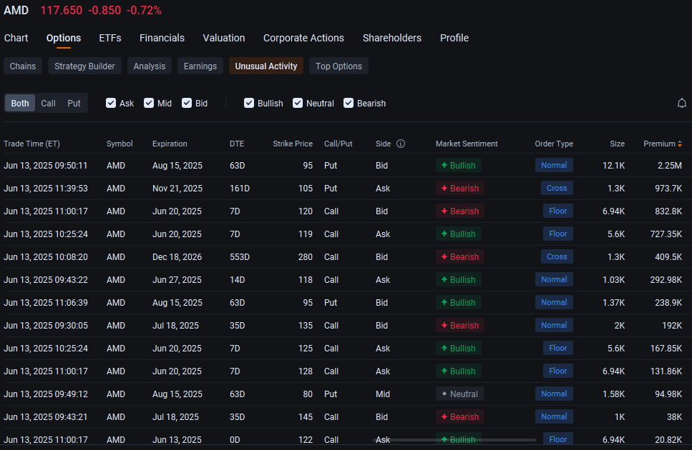Open the Strategy Builder sub-tab

(x=84, y=66)
